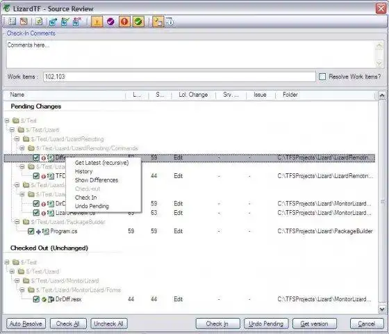The width and height of the screenshot is (389, 334).
Task: Choose Show Differences from context menu
Action: [97, 180]
